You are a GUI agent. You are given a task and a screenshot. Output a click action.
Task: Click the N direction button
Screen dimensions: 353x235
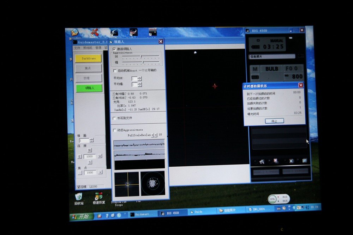pyautogui.click(x=90, y=150)
